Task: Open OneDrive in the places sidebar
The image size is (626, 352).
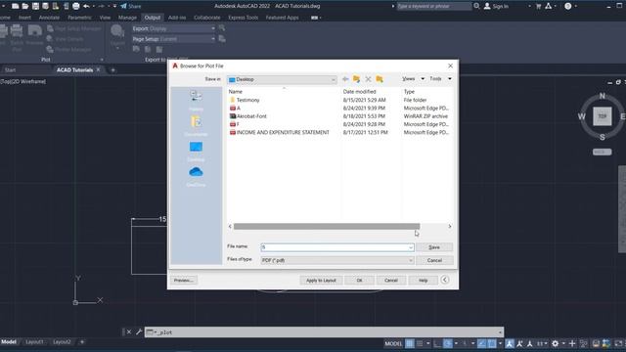Action: pyautogui.click(x=196, y=177)
